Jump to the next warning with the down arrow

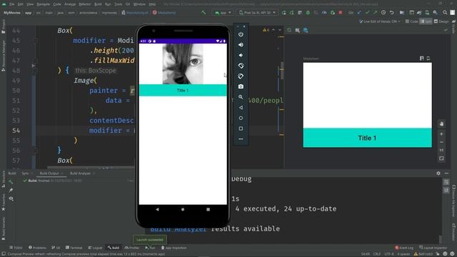280,30
